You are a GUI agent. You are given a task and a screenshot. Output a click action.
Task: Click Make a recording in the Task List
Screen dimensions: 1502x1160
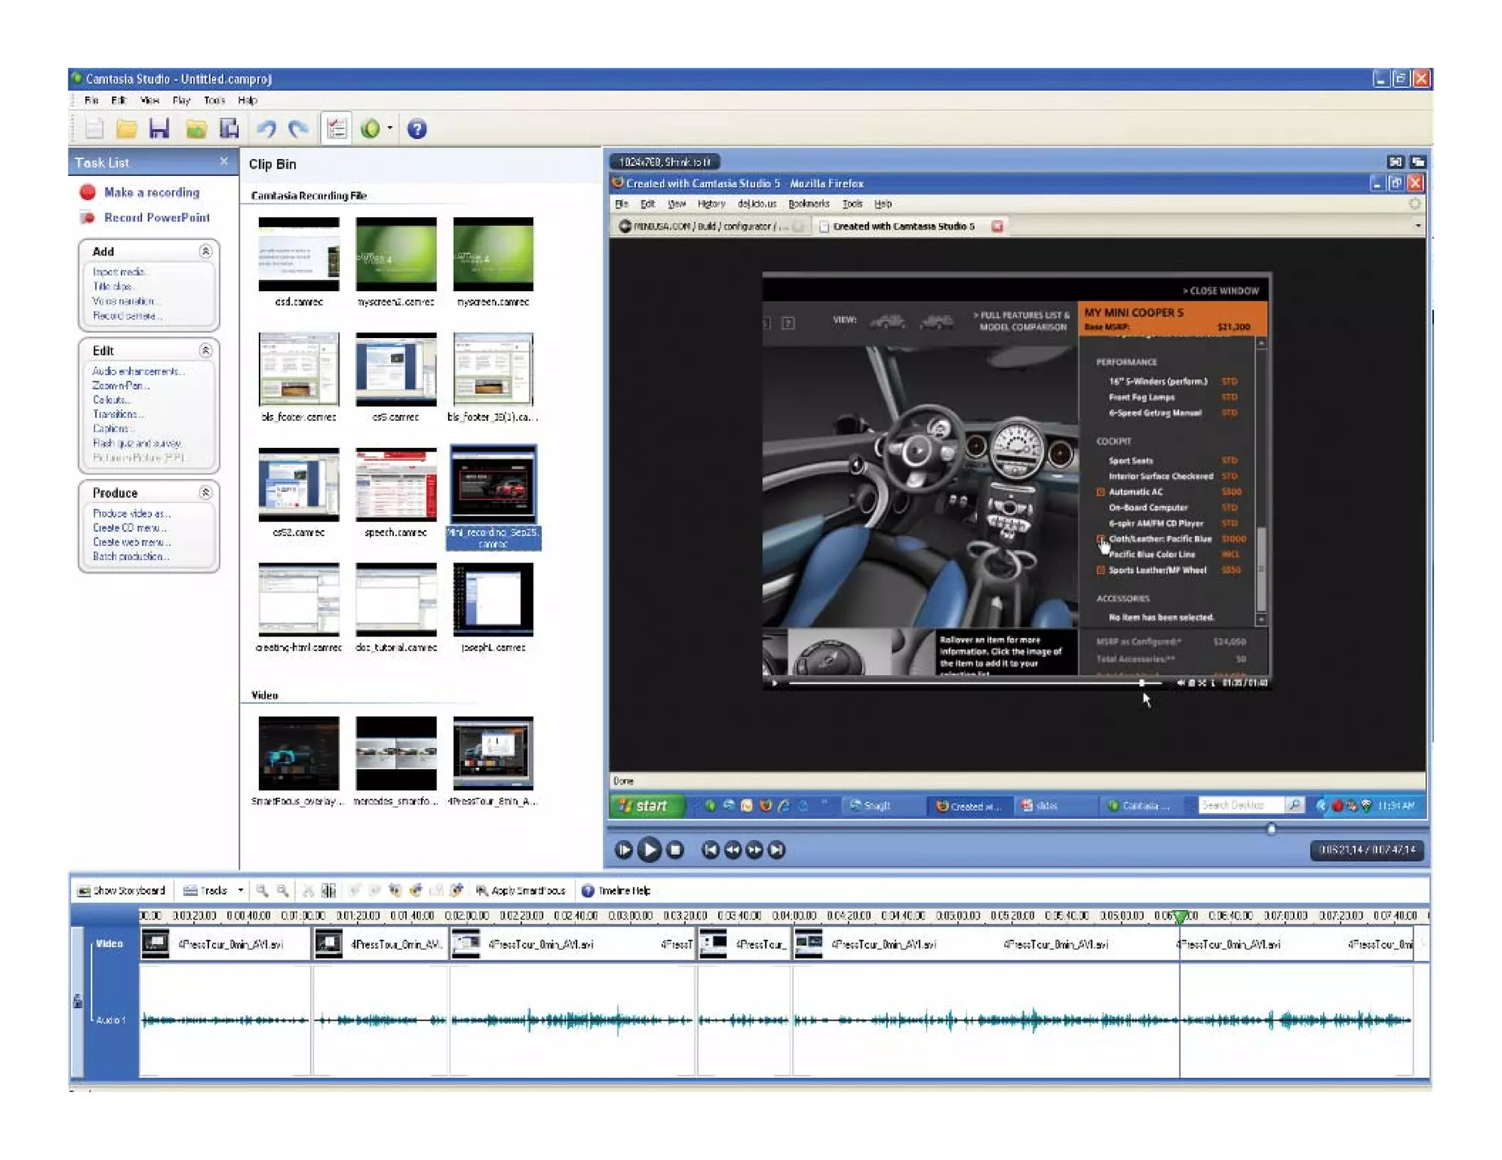pyautogui.click(x=150, y=192)
